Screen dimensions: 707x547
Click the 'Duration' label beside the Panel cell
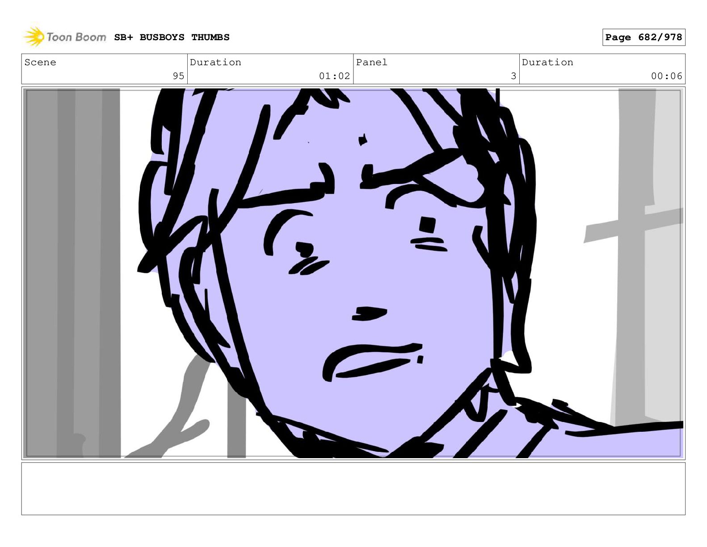(547, 63)
